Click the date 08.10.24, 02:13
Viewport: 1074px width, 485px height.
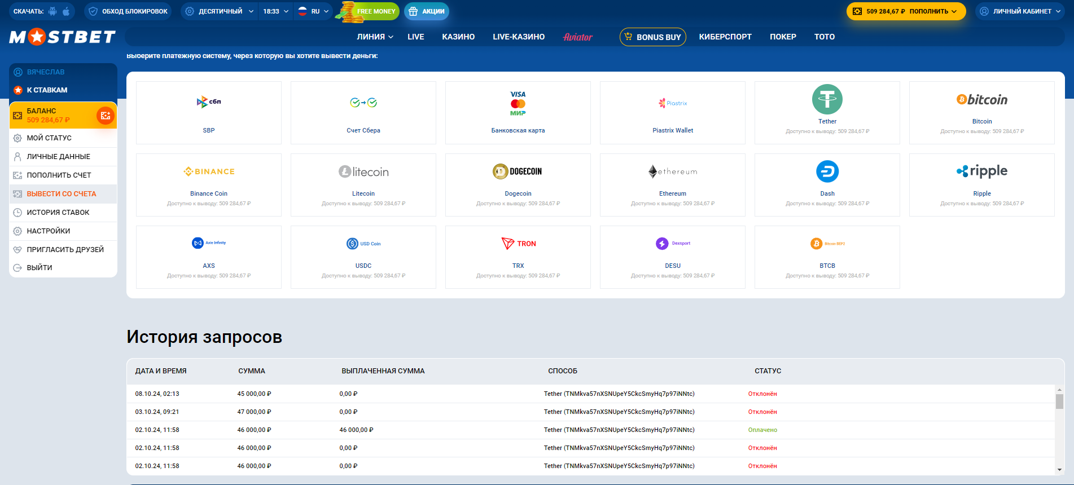157,394
